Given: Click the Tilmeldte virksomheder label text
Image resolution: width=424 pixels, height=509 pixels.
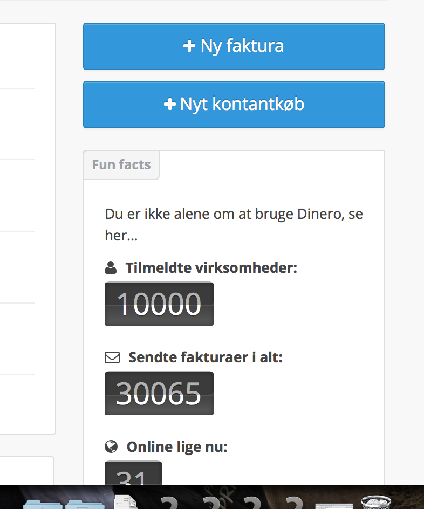Looking at the screenshot, I should (211, 268).
